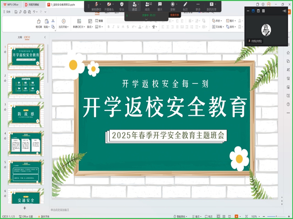Click the Cut (scissors) icon
This screenshot has width=293, height=219.
pyautogui.click(x=53, y=21)
